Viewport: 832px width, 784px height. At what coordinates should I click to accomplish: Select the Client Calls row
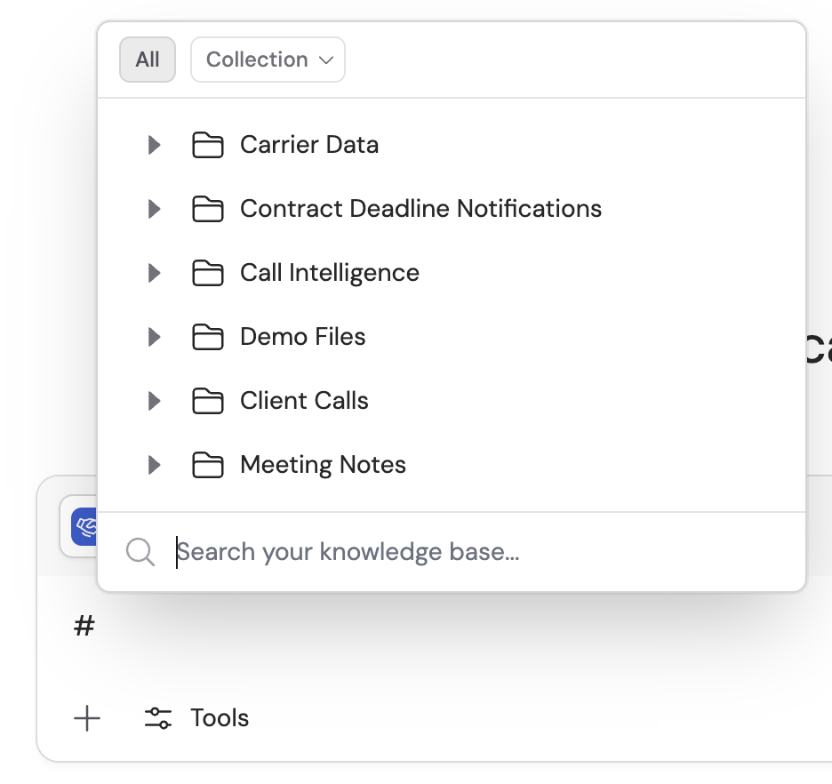303,401
